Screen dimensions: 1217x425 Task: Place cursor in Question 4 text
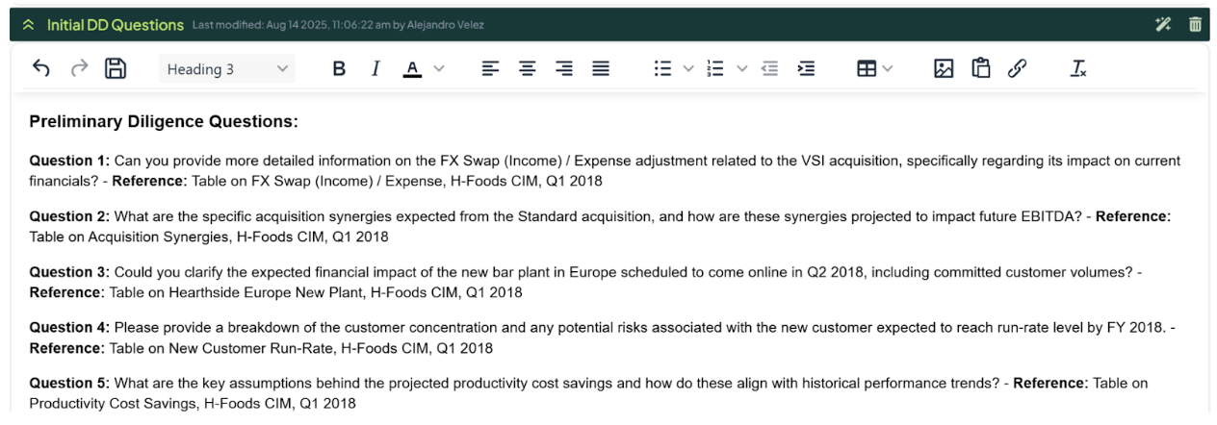point(603,338)
